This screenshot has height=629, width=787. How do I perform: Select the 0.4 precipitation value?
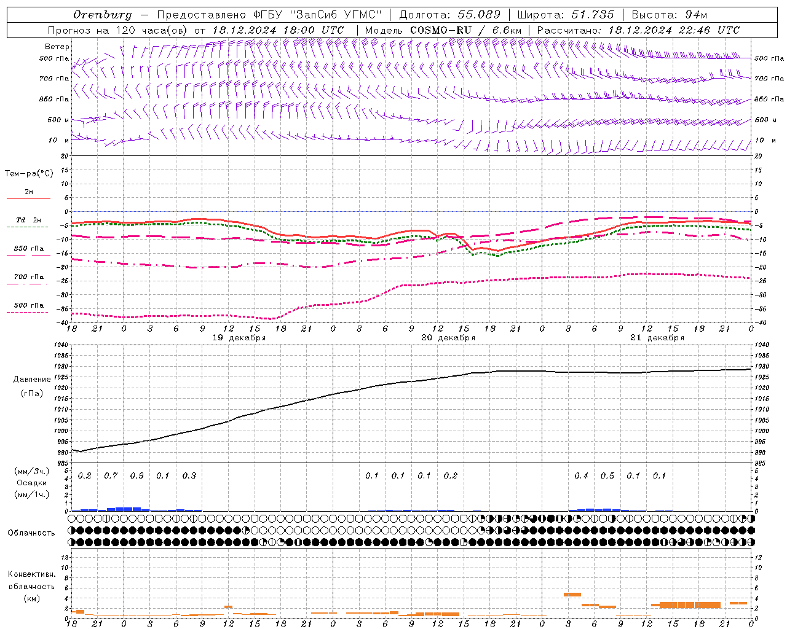pyautogui.click(x=581, y=475)
